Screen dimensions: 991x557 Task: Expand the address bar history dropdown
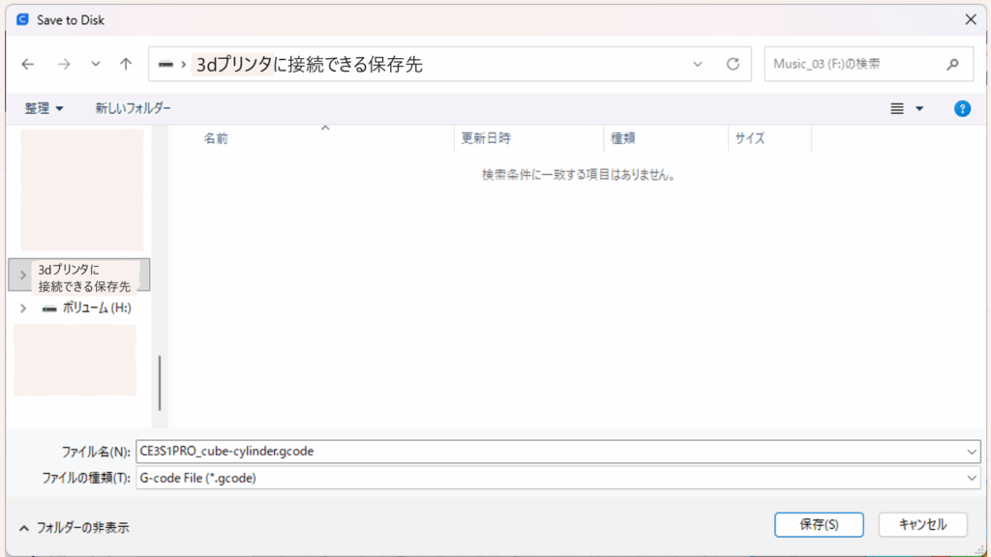coord(698,64)
